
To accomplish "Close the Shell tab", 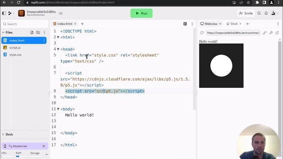I will tap(241, 24).
